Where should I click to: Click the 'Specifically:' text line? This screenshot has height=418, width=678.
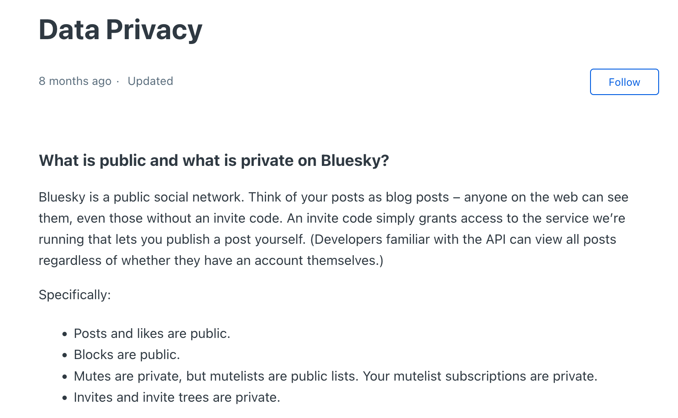tap(75, 295)
